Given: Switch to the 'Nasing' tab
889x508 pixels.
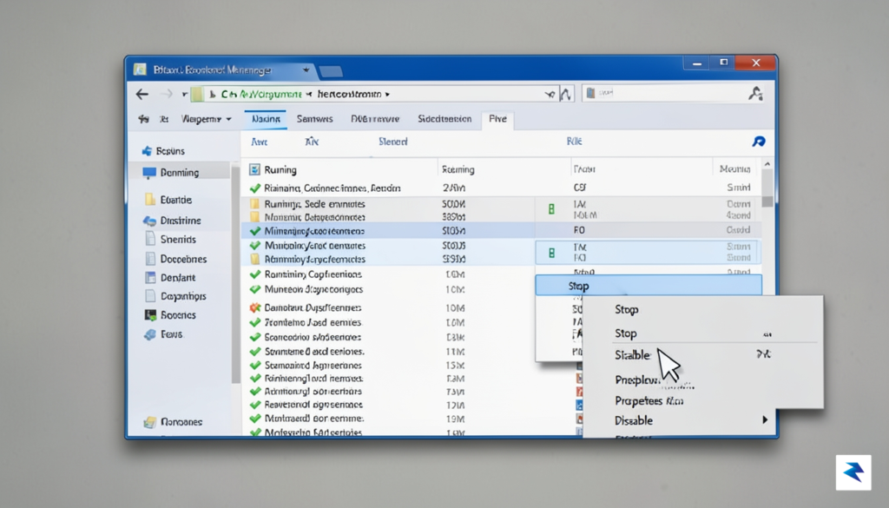Looking at the screenshot, I should pos(266,119).
